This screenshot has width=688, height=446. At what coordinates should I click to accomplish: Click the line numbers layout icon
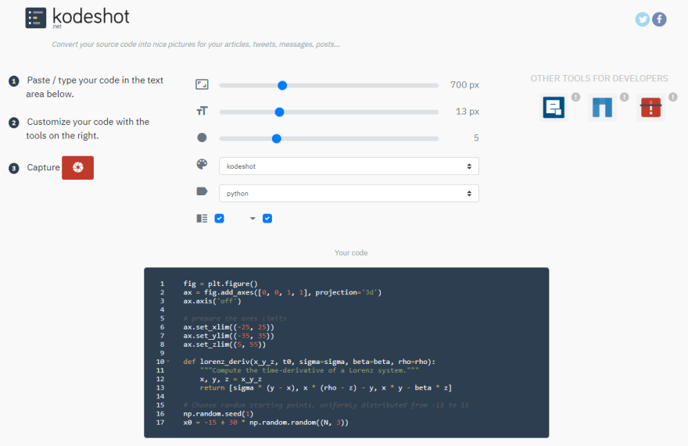click(x=202, y=219)
